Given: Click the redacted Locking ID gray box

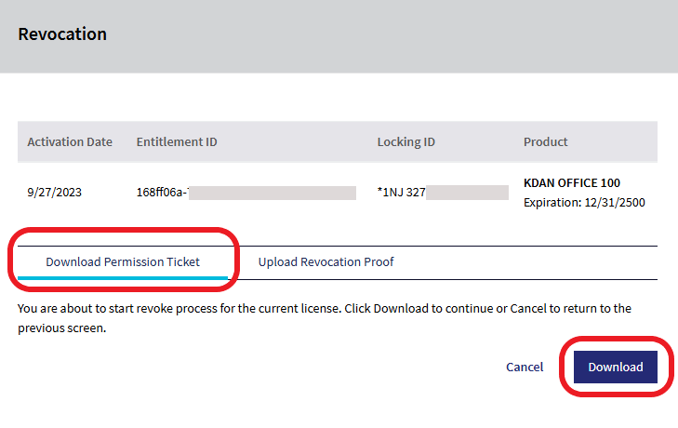Looking at the screenshot, I should coord(467,193).
